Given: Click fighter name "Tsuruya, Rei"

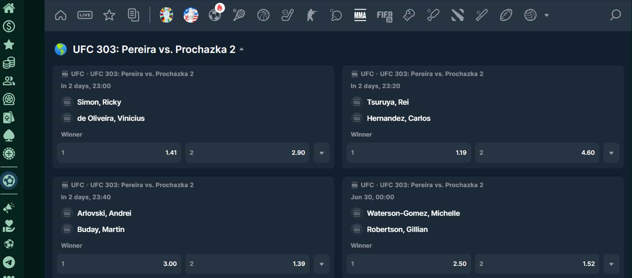Looking at the screenshot, I should pyautogui.click(x=388, y=102).
